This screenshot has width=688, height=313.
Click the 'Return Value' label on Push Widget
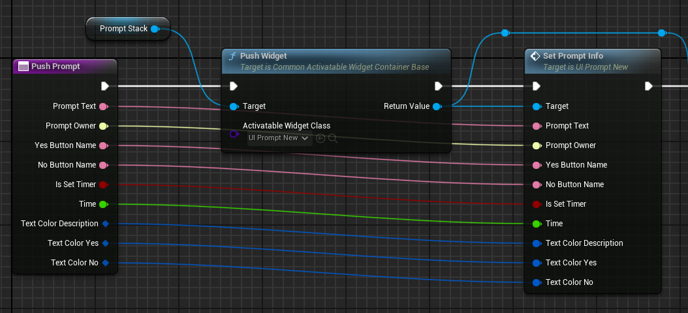[407, 106]
